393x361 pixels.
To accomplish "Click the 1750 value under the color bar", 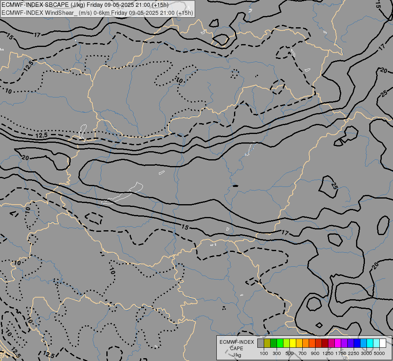I will tap(341, 353).
